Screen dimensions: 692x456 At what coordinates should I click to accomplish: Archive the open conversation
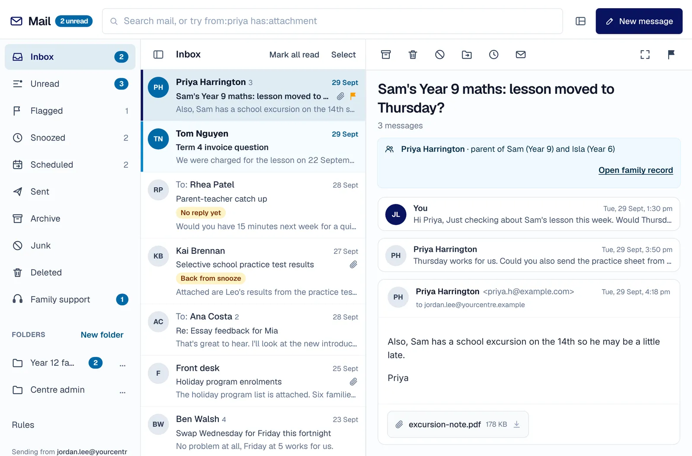click(x=386, y=54)
